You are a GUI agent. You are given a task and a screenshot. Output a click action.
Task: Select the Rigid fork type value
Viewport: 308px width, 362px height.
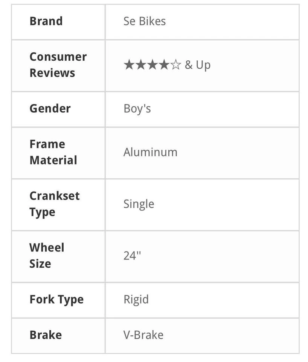[136, 299]
